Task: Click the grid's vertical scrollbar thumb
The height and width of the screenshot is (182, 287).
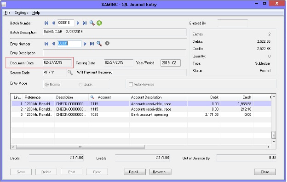Action: coord(274,135)
